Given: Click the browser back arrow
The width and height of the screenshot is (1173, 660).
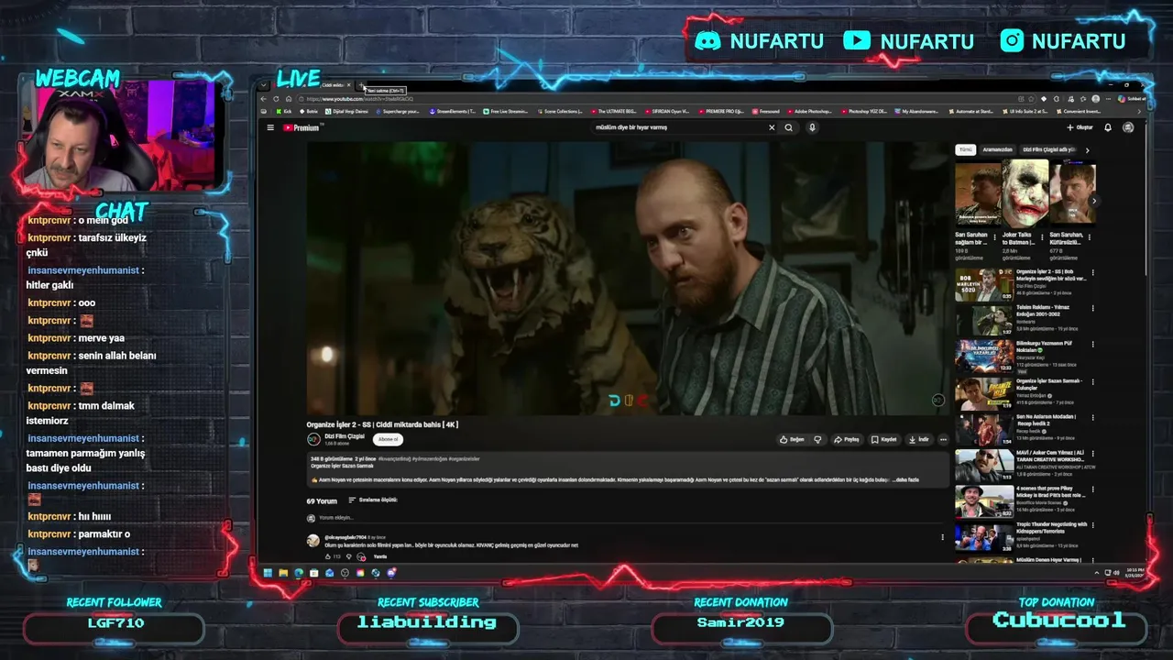Looking at the screenshot, I should [264, 99].
